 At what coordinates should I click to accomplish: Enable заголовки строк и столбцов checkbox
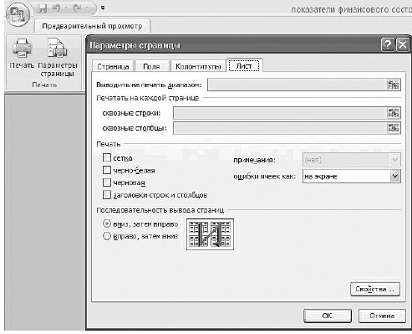pyautogui.click(x=107, y=194)
